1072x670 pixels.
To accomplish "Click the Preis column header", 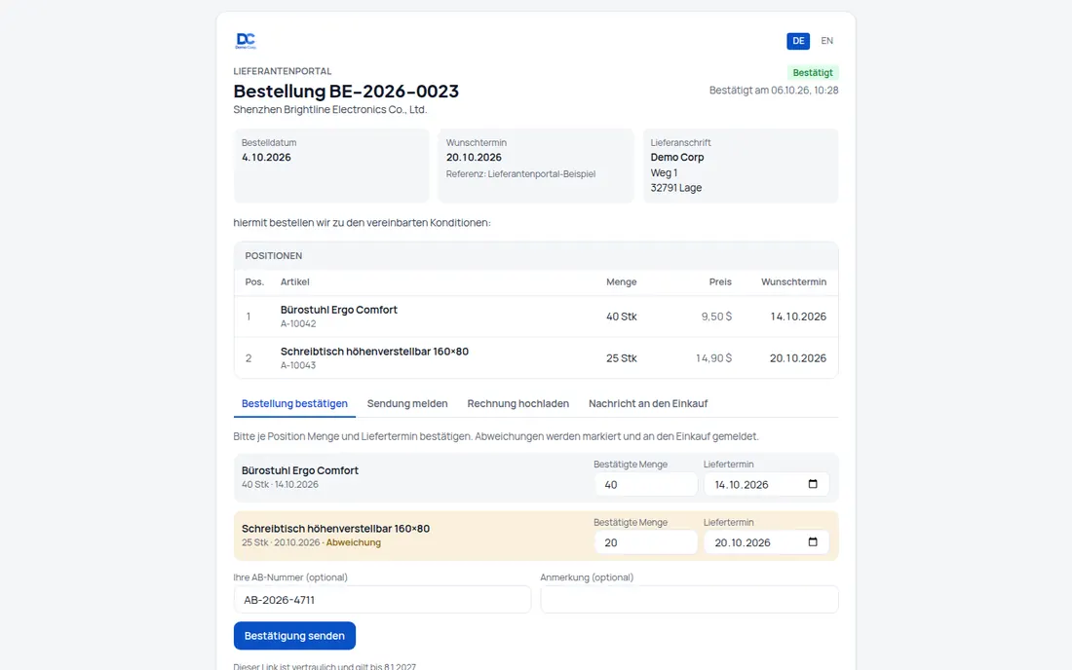I will coord(720,281).
